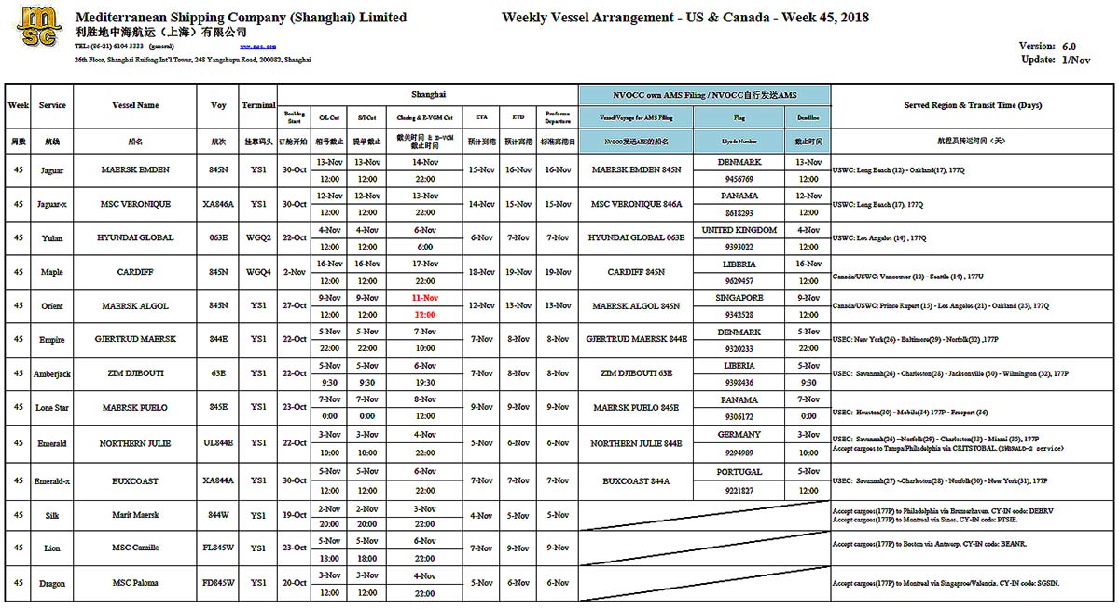Click the FL845W voyage cell
Viewport: 1119px width, 609px height.
tap(218, 548)
